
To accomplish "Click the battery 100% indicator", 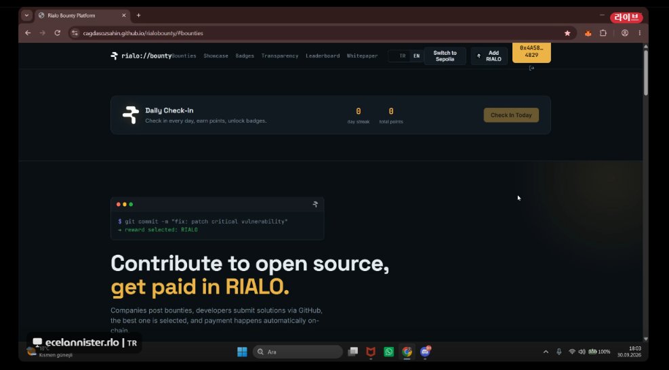I will [599, 352].
